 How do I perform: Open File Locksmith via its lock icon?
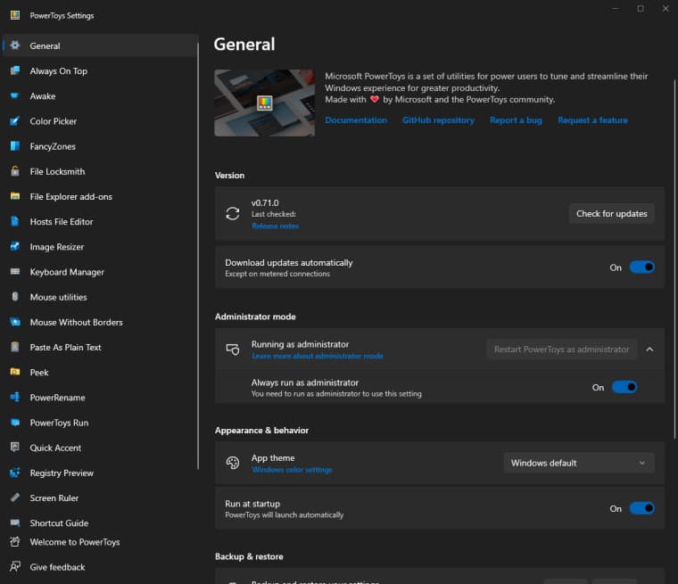(15, 171)
